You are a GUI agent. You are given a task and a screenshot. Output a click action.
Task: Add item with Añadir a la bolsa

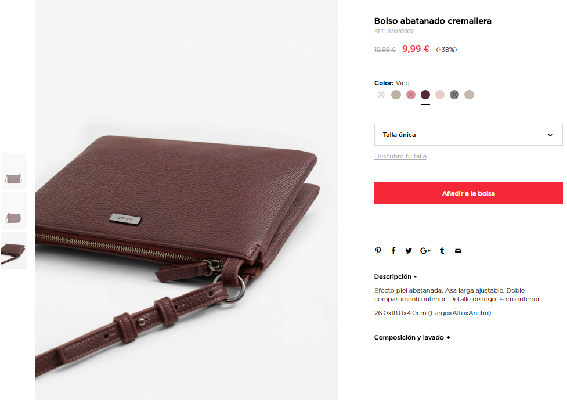pos(468,193)
